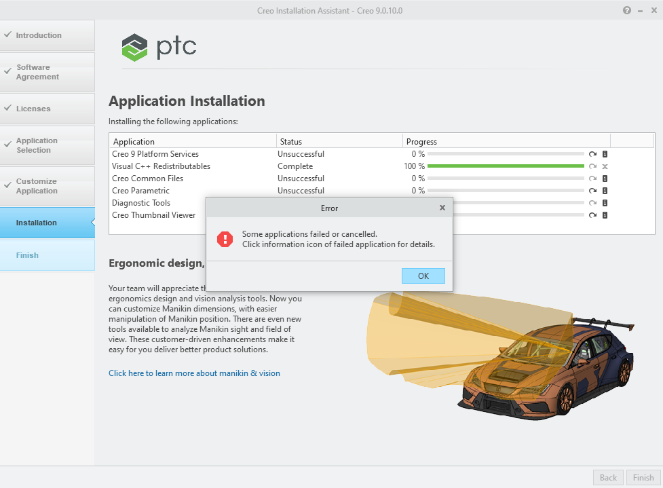Viewport: 663px width, 488px height.
Task: Click the red error alert icon
Action: click(x=225, y=239)
